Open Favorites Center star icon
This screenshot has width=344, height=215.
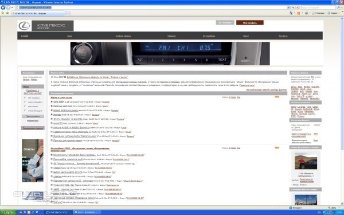click(3, 13)
